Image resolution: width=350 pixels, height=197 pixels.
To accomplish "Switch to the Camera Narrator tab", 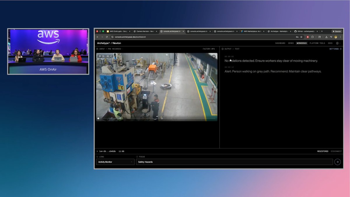I will click(145, 31).
